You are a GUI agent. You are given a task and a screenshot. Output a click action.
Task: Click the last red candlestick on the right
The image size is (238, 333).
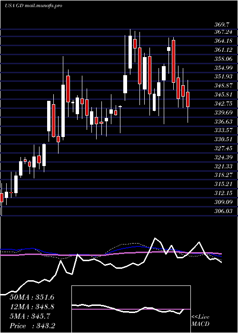(x=188, y=99)
